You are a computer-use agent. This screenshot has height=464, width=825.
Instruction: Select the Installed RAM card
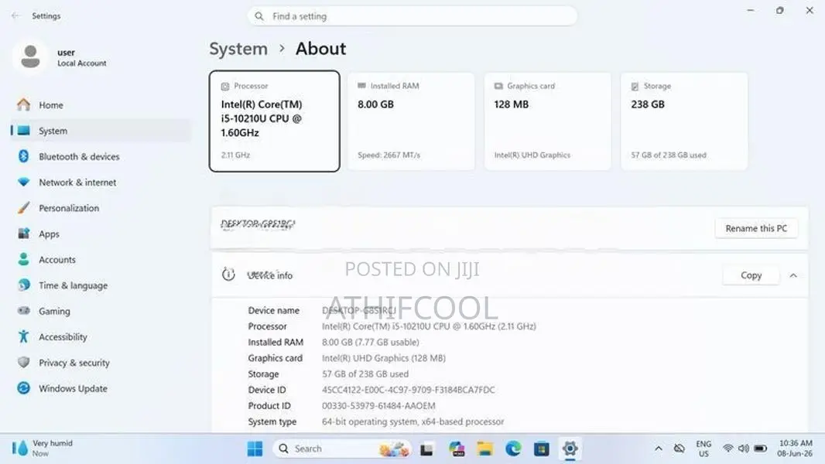click(x=411, y=121)
